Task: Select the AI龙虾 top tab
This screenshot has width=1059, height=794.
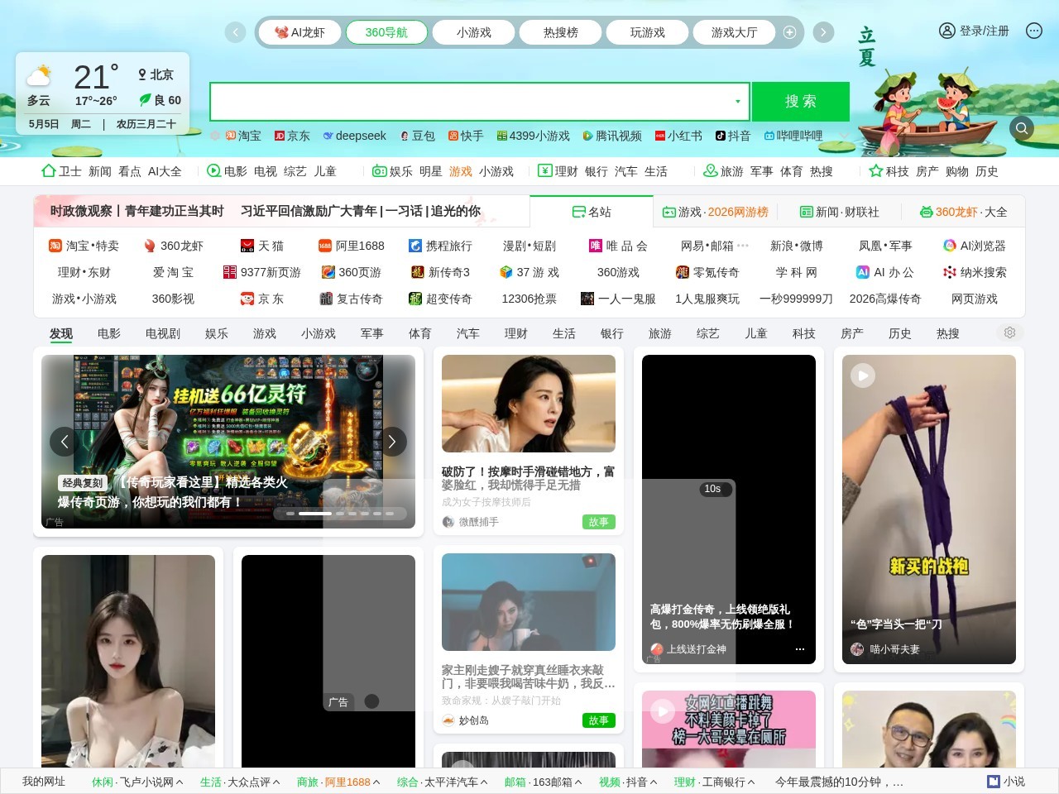Action: (299, 32)
